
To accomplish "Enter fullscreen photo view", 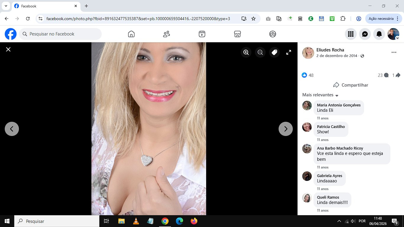I will pos(289,52).
